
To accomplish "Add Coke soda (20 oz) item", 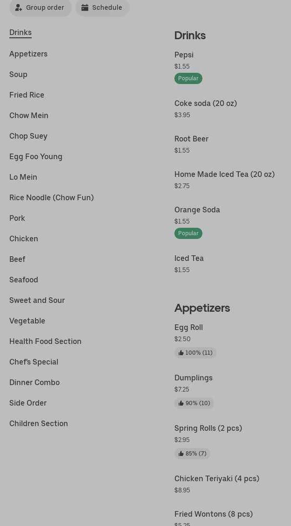I will pyautogui.click(x=206, y=104).
